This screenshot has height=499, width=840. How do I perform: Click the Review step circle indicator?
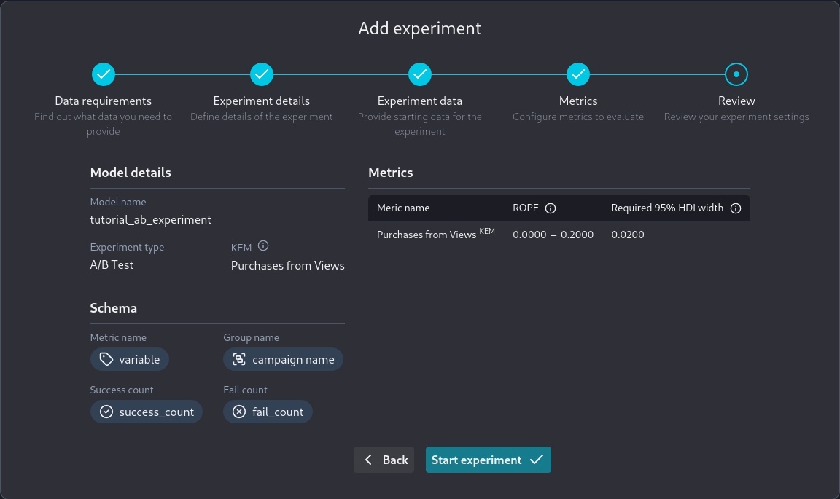click(x=736, y=74)
